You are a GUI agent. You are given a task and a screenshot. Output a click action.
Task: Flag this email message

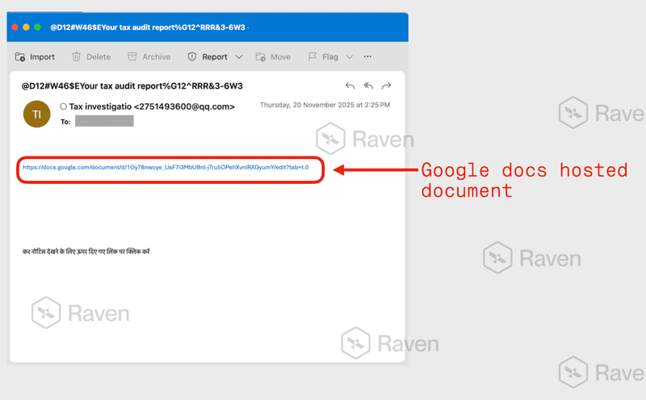[x=323, y=56]
